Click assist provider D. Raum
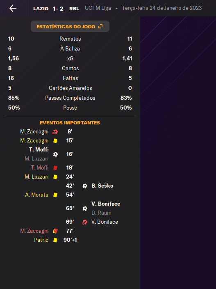The image size is (216, 289). click(101, 213)
